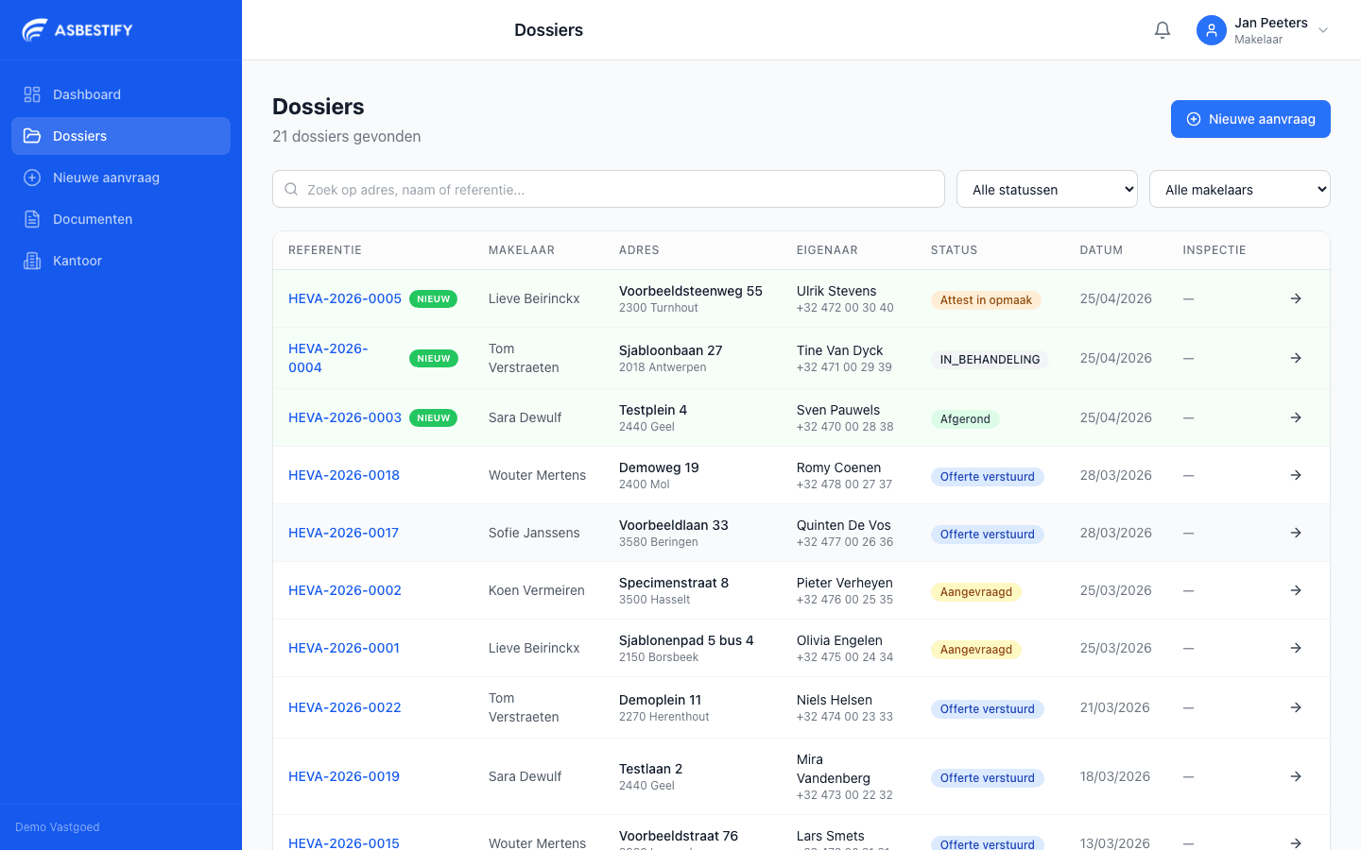Open dossier HEVA-2026-0019 via row arrow
Screen dimensions: 1361x850
(x=1296, y=776)
